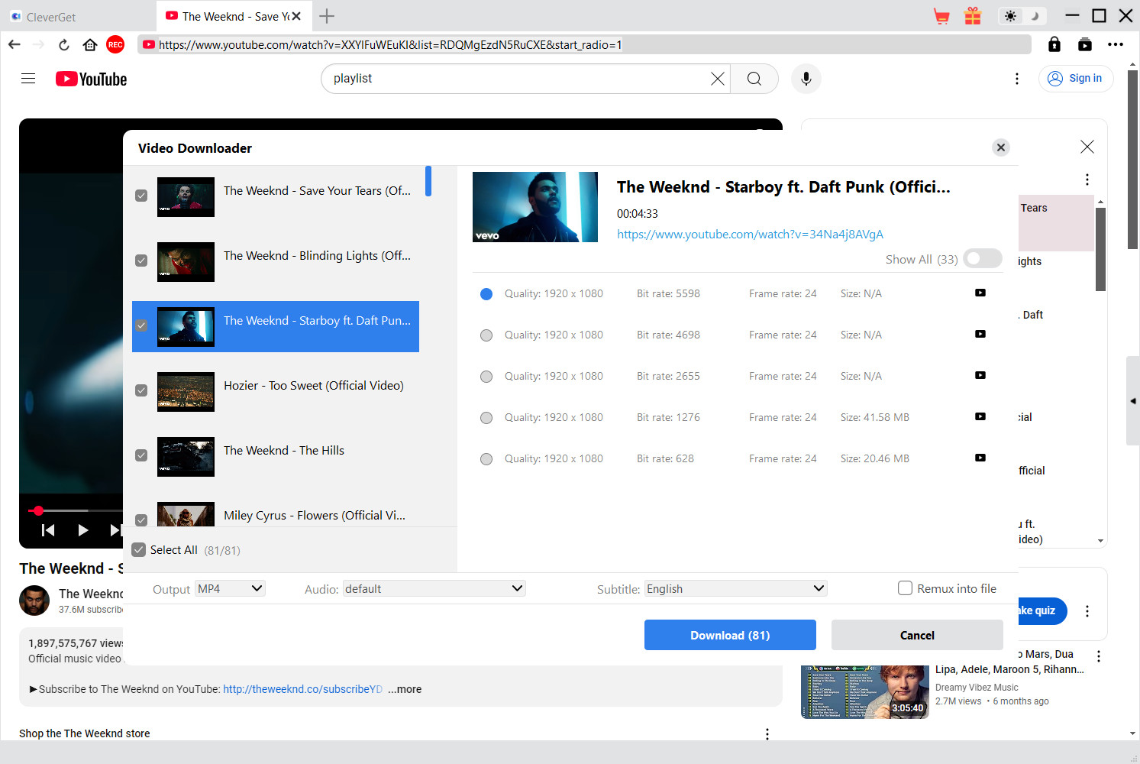The width and height of the screenshot is (1140, 764).
Task: Open the video library downloads icon
Action: click(x=1085, y=44)
